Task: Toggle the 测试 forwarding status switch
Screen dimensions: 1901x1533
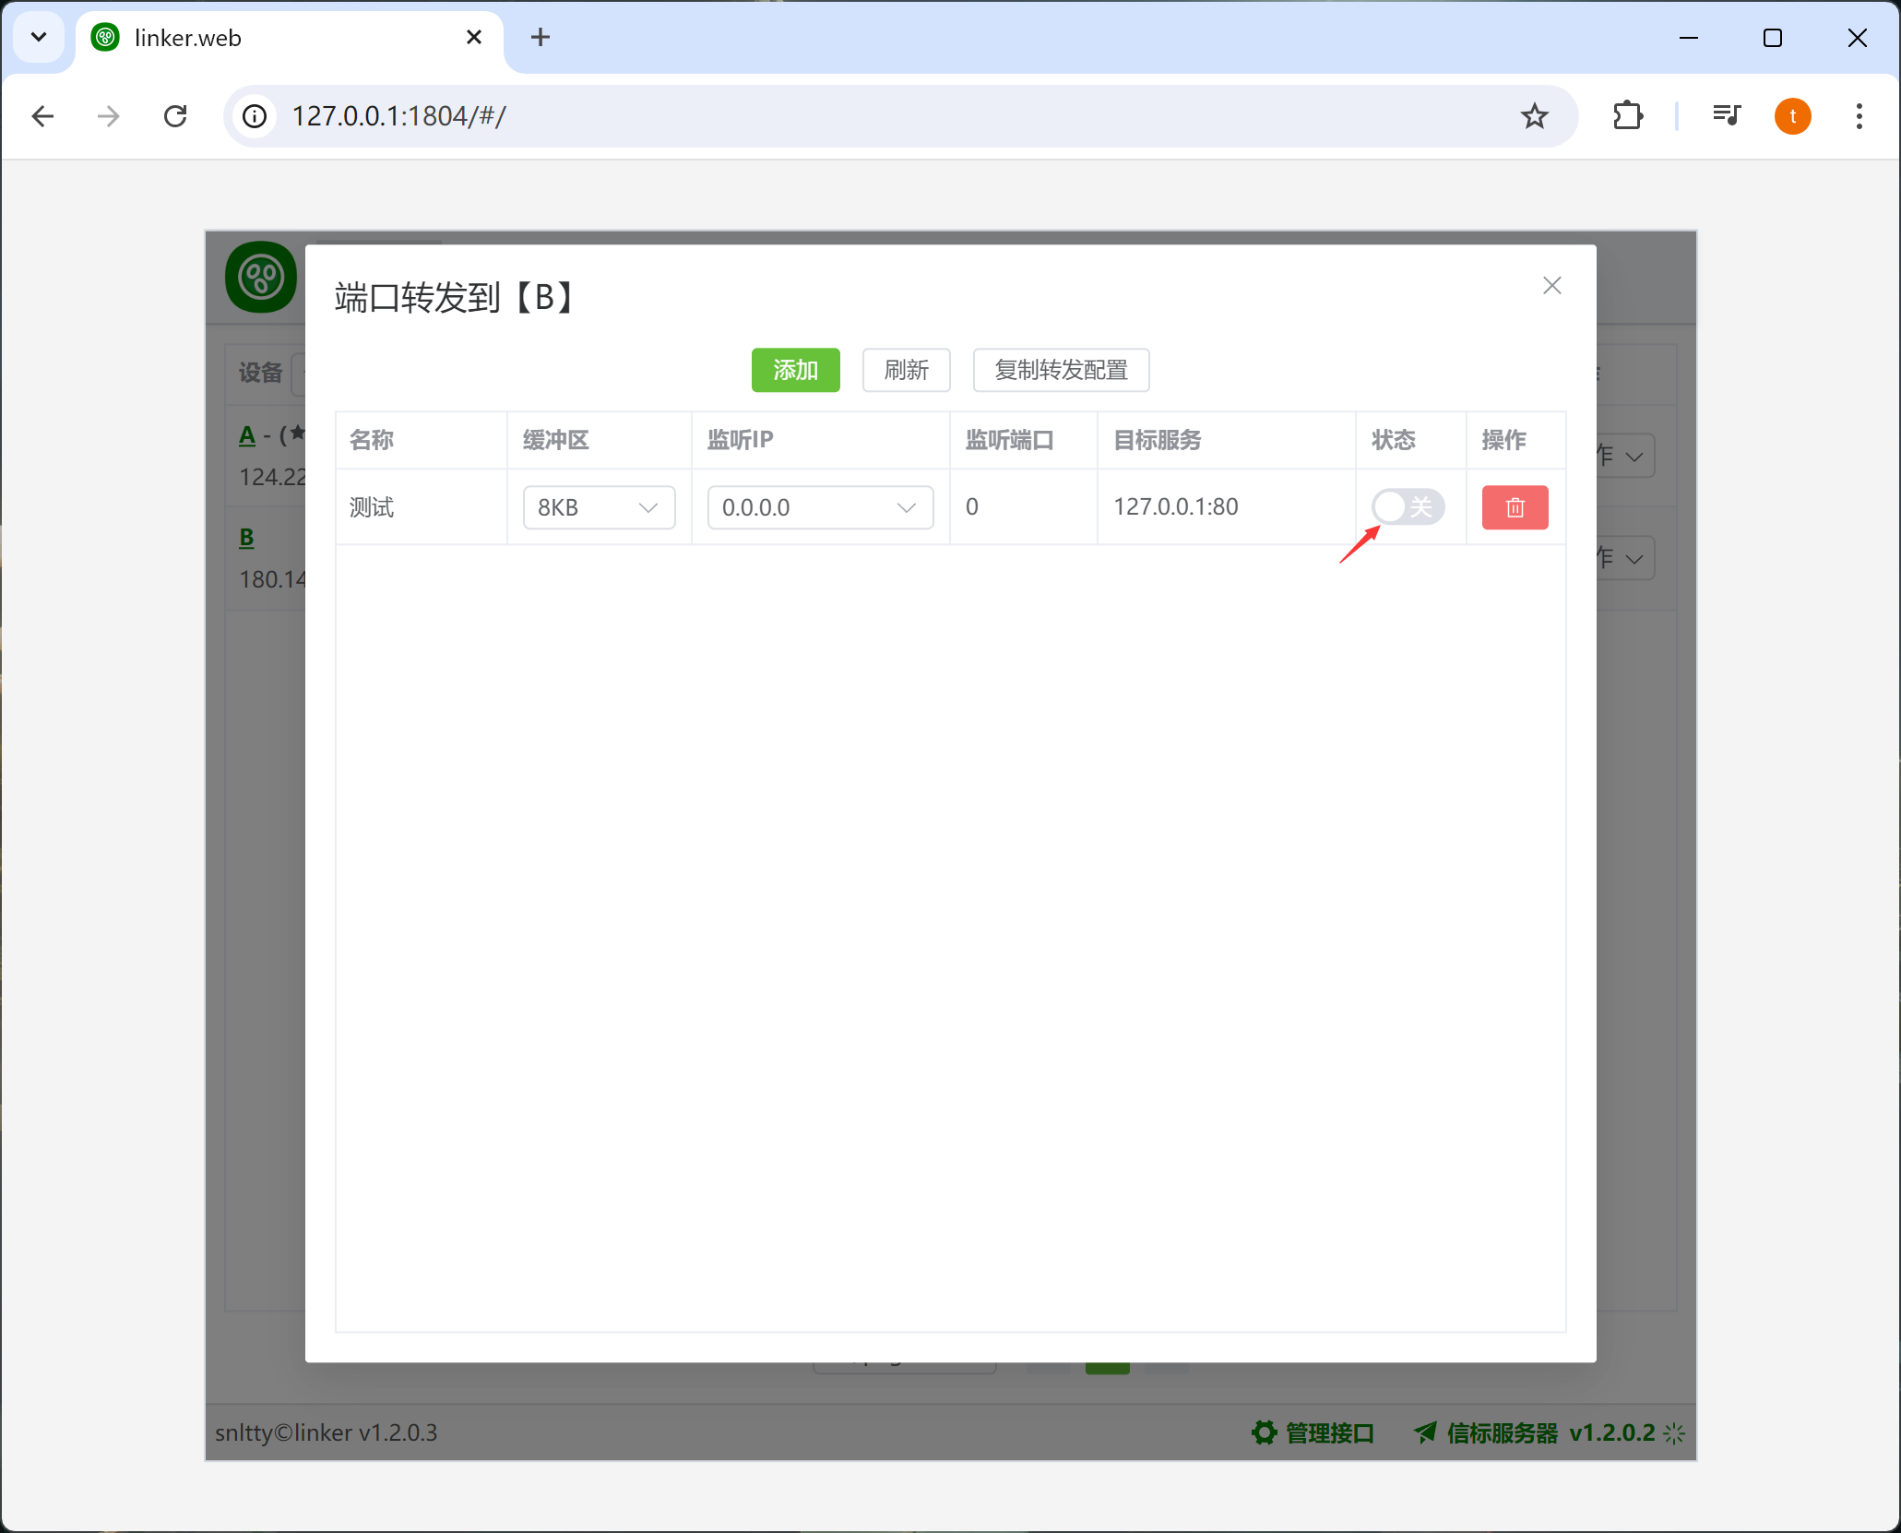Action: coord(1408,506)
